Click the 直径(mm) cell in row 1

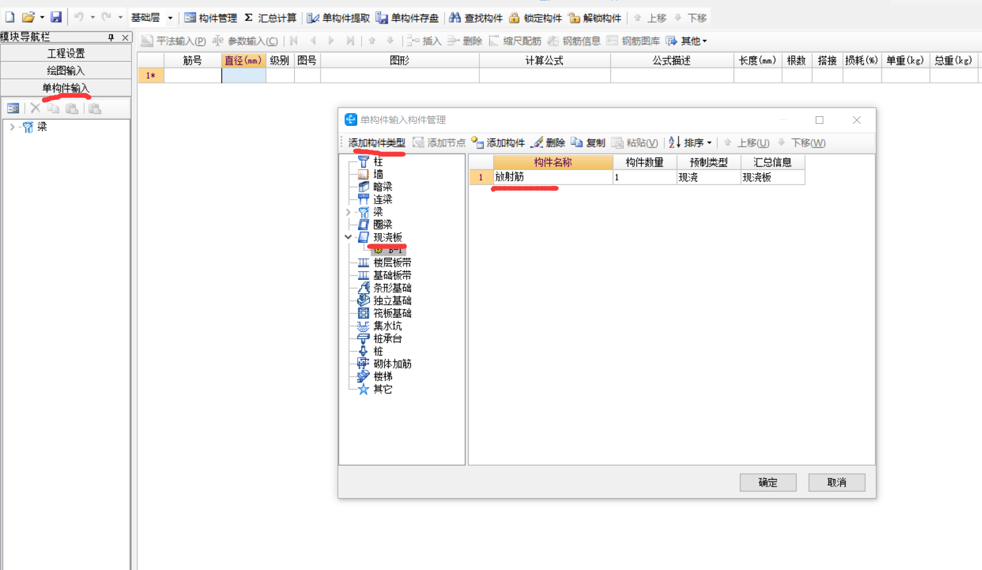pos(243,75)
